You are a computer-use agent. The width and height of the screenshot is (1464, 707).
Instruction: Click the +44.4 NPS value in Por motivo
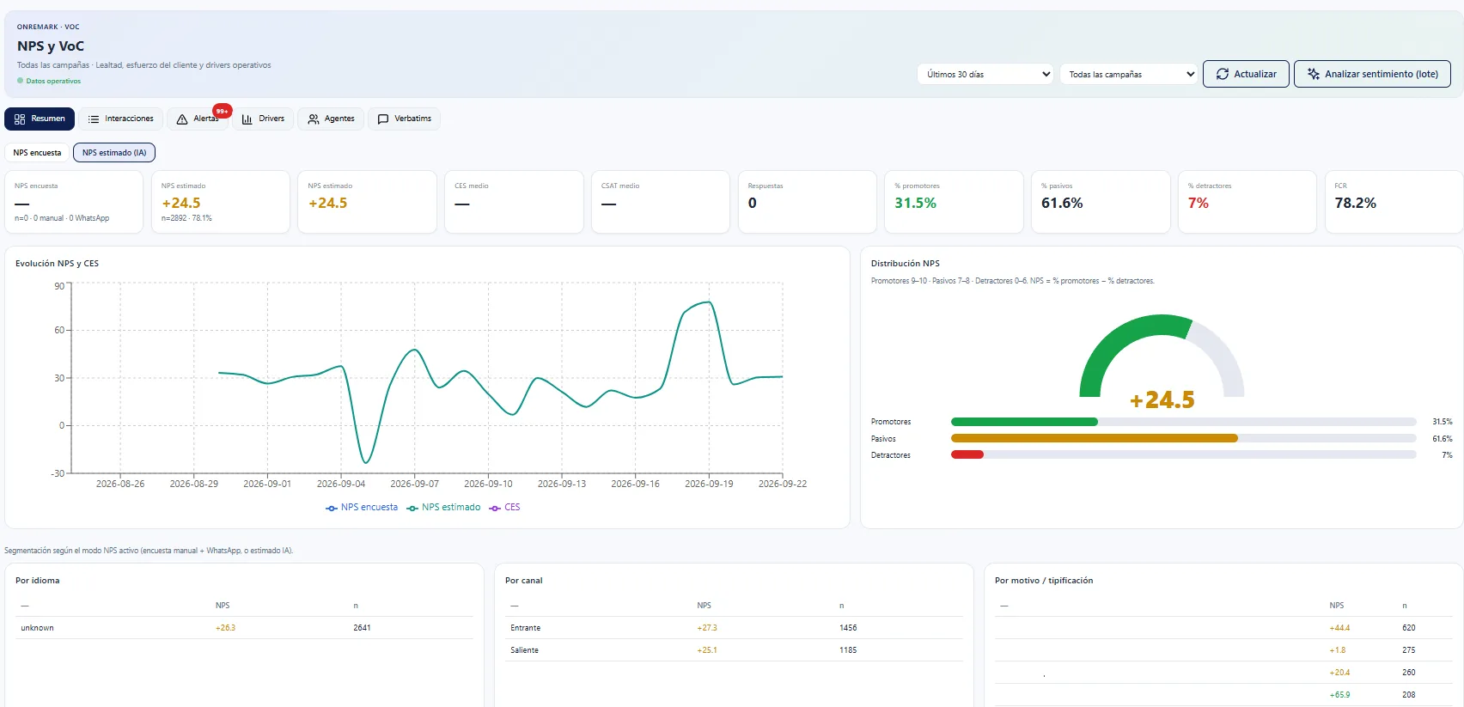(x=1339, y=628)
